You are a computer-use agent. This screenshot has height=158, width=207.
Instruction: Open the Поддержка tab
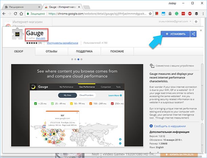pos(84,52)
